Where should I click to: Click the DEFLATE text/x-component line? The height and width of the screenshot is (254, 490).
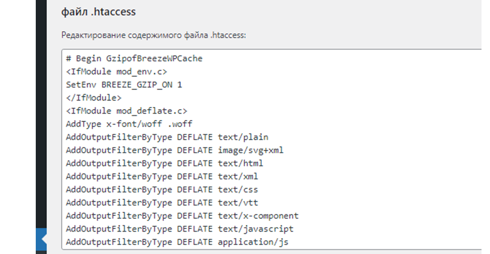(x=182, y=216)
